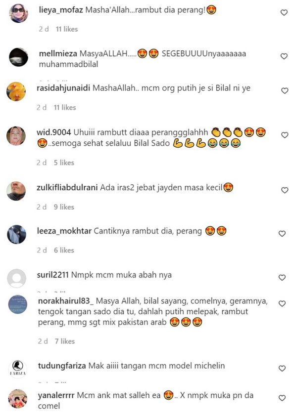Like lieya_mofaz's comment with heart icon

coord(284,12)
